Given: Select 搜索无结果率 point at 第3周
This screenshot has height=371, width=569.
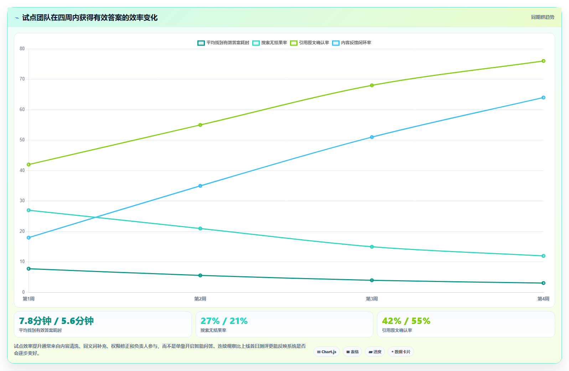Looking at the screenshot, I should click(372, 247).
